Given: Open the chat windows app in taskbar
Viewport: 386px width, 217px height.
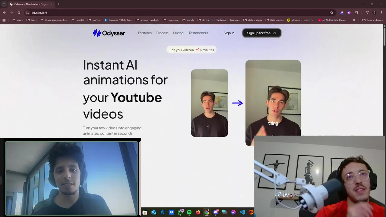Looking at the screenshot, I should pyautogui.click(x=224, y=212).
